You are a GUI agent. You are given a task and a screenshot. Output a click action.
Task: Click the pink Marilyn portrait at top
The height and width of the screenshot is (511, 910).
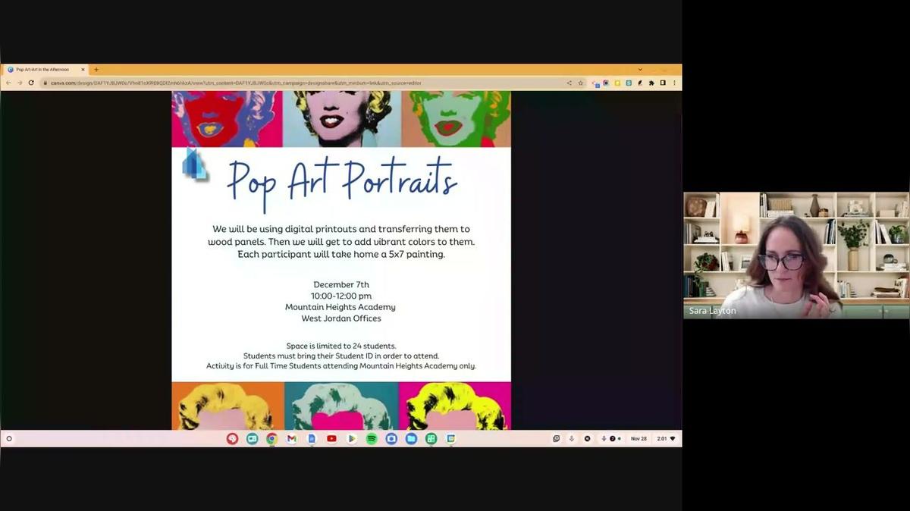[342, 119]
